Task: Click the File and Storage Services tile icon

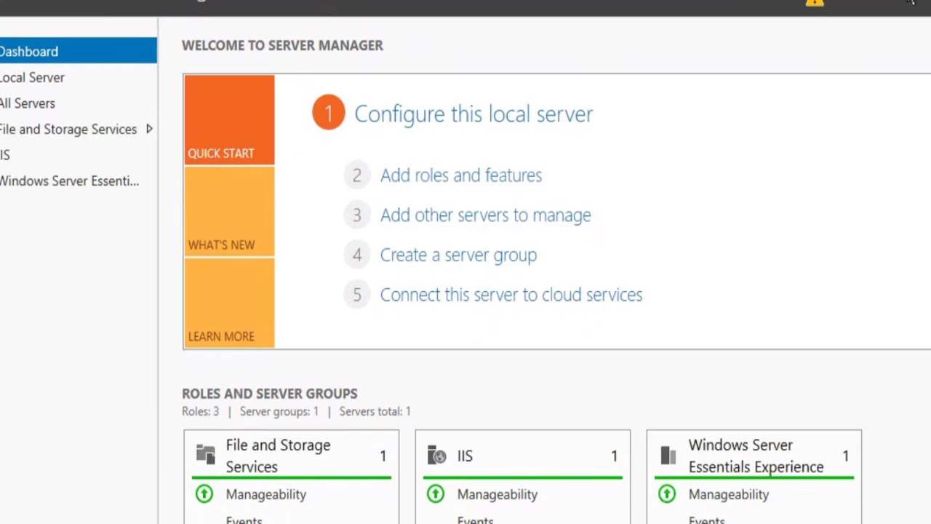Action: [206, 455]
